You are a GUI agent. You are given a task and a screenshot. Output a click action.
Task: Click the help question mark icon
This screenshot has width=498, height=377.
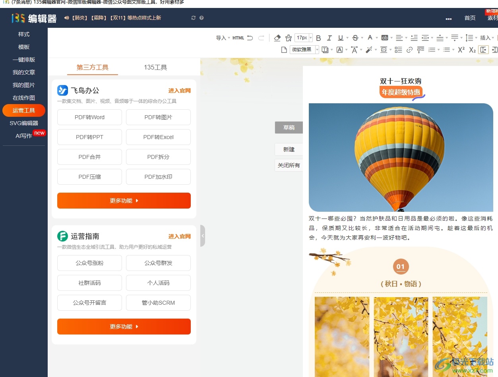click(202, 18)
